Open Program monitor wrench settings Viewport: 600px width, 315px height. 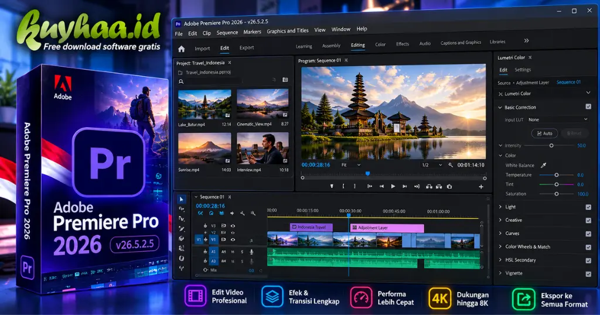click(451, 165)
